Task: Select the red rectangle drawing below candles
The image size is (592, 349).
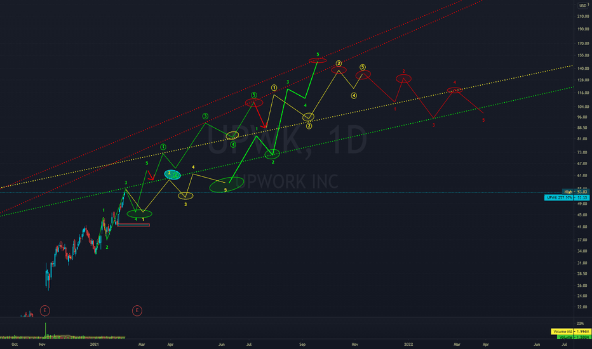Action: point(133,225)
